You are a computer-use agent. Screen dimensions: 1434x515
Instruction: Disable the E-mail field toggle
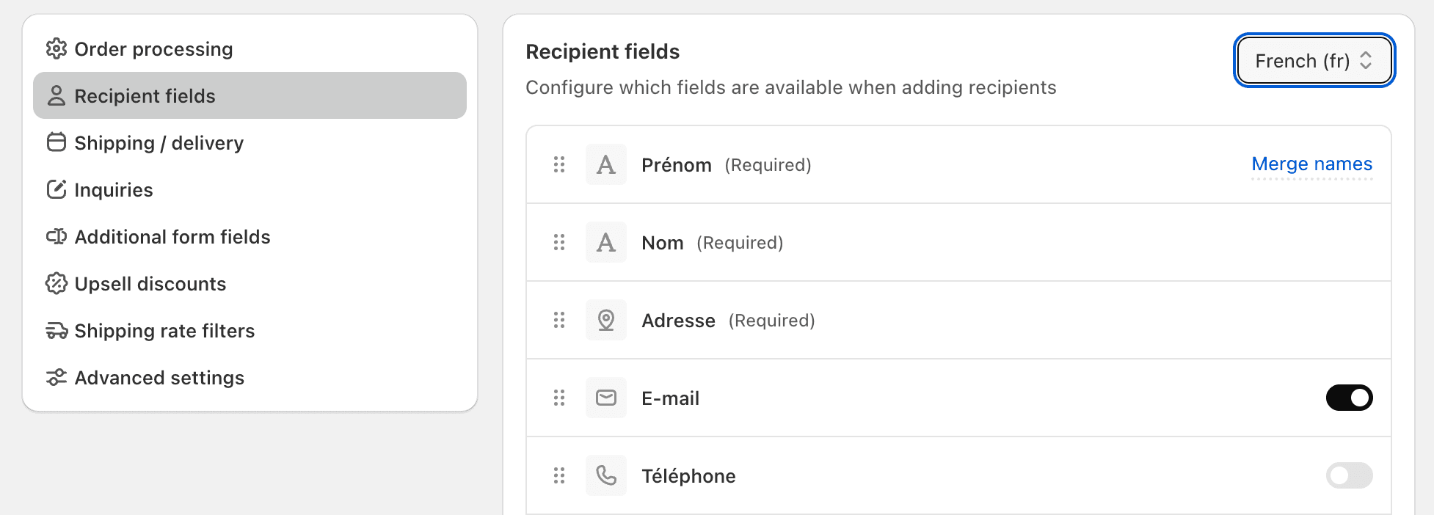point(1349,398)
